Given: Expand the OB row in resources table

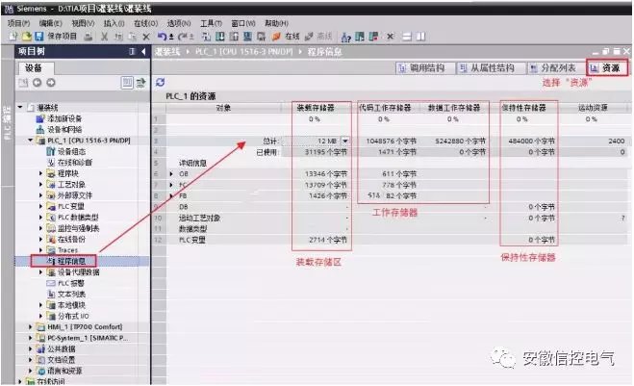Looking at the screenshot, I should pos(171,174).
